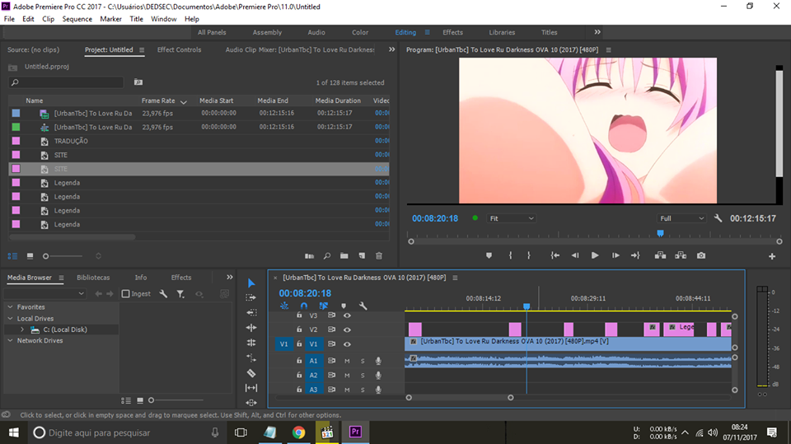Viewport: 791px width, 444px height.
Task: Switch to Effect Controls tab
Action: tap(179, 50)
